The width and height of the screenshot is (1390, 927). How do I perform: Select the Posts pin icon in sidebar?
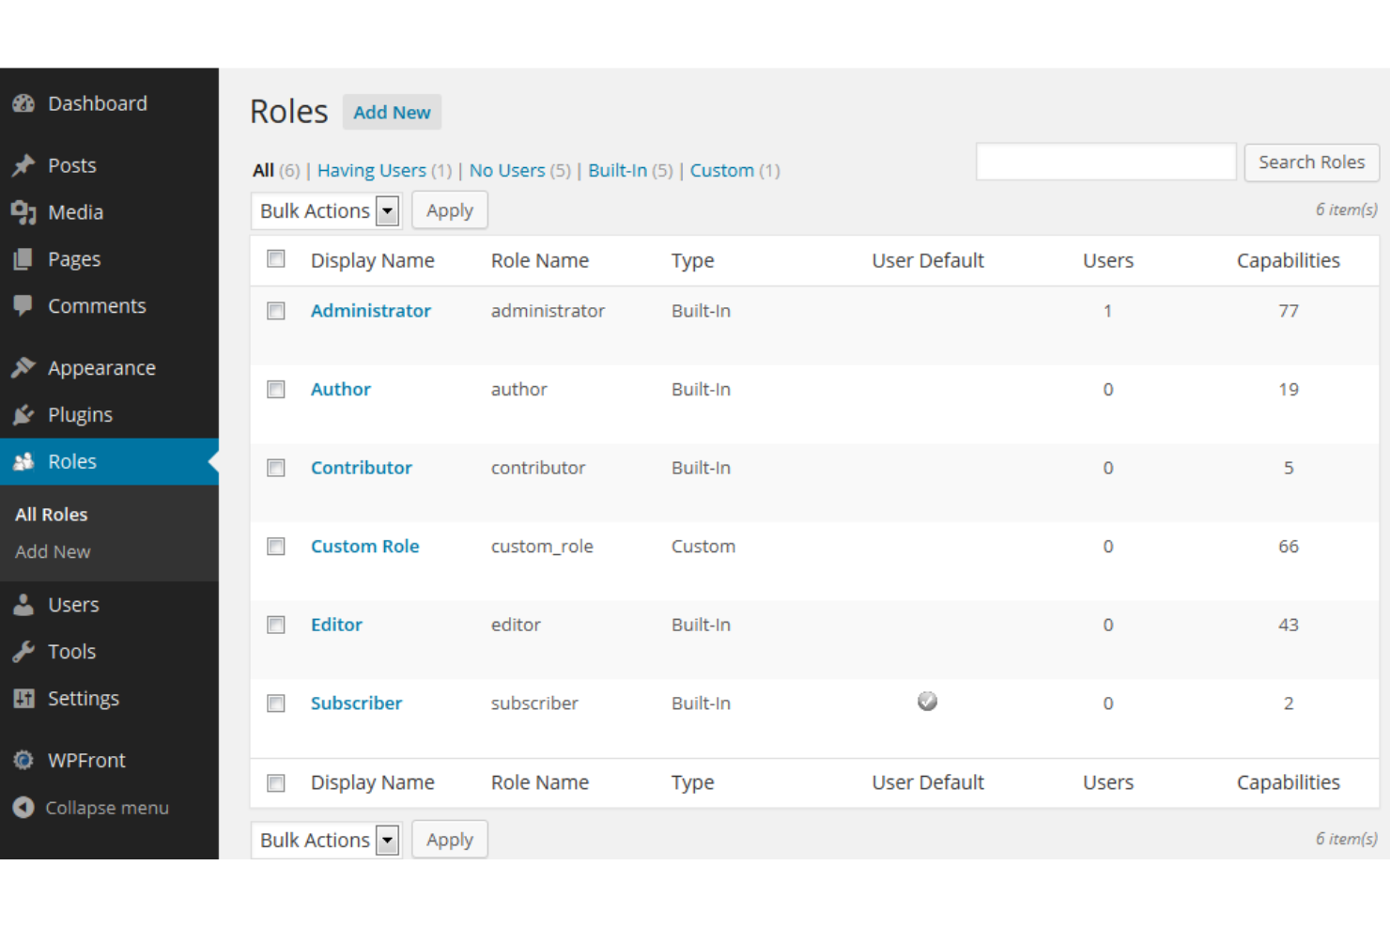point(23,165)
